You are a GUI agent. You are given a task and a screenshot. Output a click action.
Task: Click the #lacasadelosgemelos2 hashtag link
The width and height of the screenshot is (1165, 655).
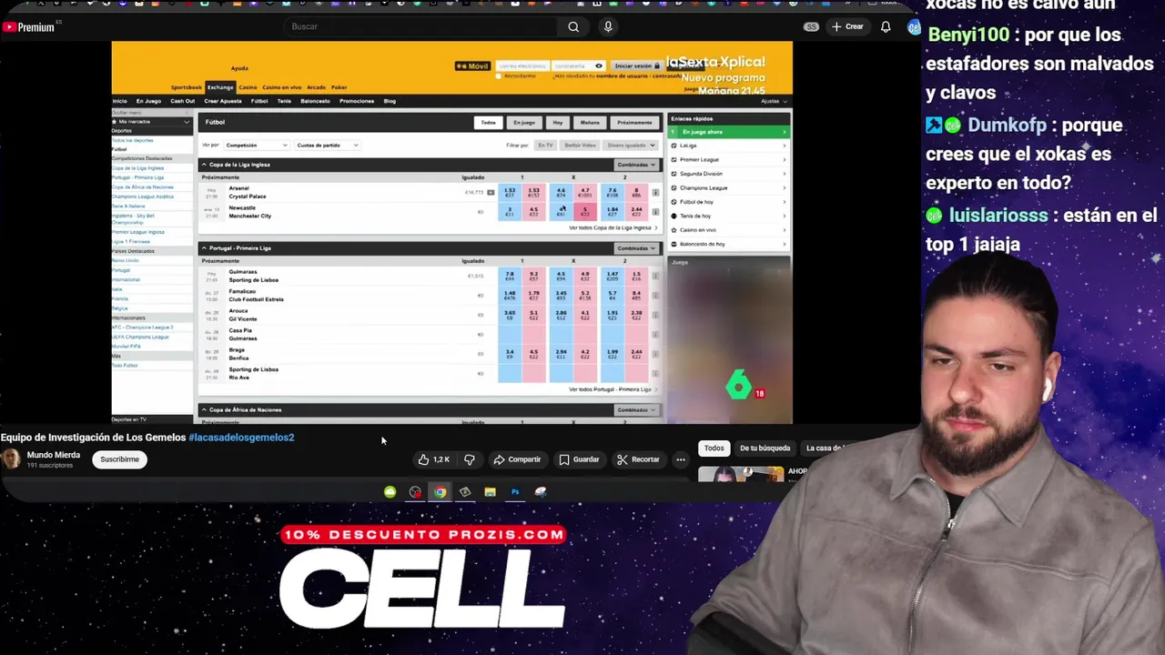pyautogui.click(x=241, y=438)
